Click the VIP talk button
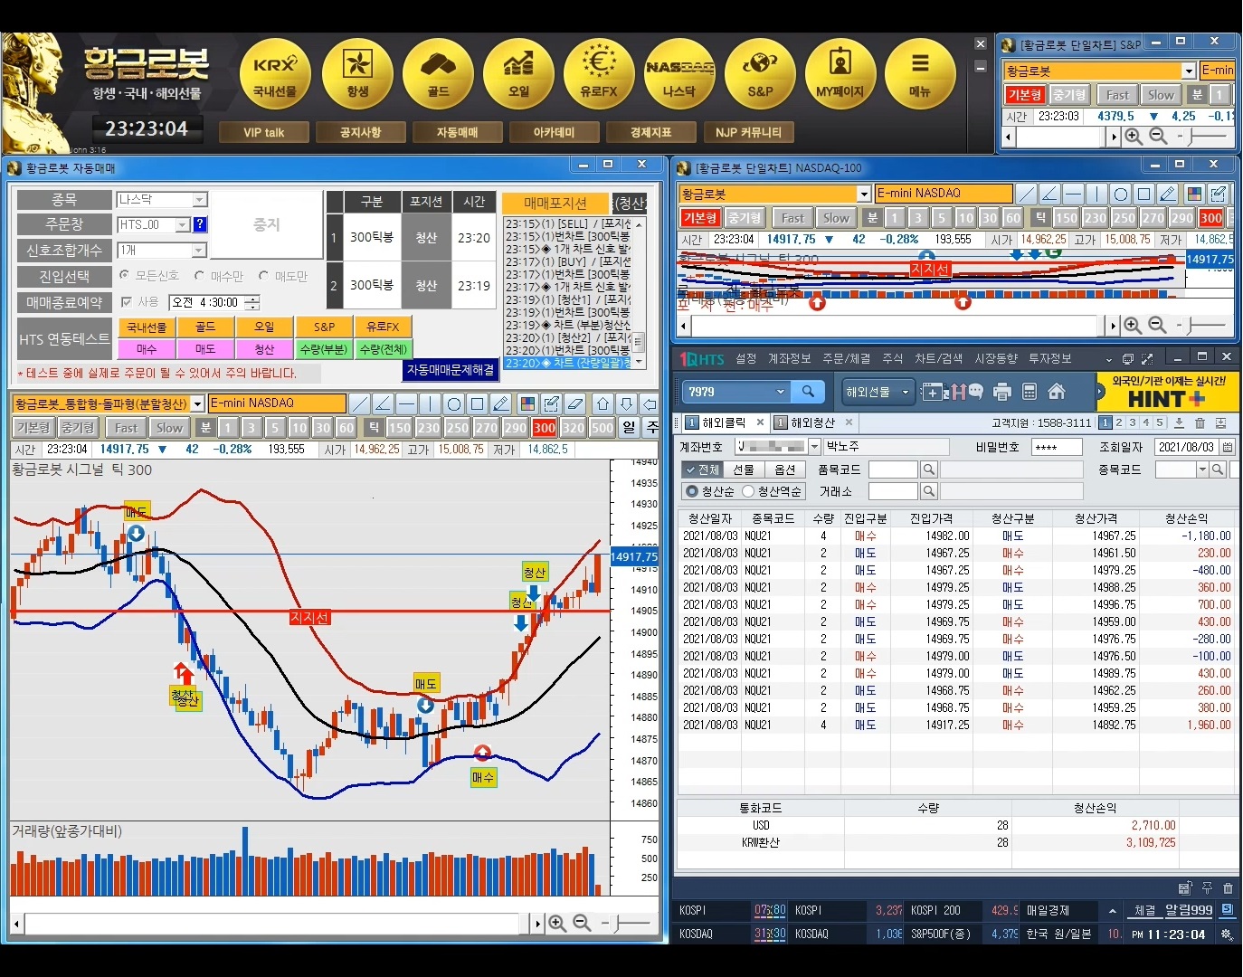This screenshot has width=1243, height=977. pyautogui.click(x=263, y=132)
